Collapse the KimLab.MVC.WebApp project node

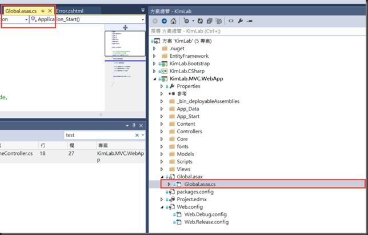point(154,79)
